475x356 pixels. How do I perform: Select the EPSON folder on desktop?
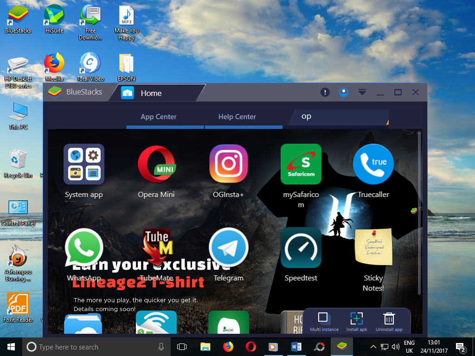coord(126,67)
